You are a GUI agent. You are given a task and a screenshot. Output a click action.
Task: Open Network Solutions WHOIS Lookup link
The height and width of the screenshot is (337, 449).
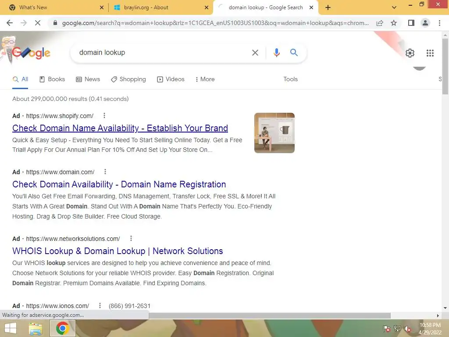tap(118, 251)
